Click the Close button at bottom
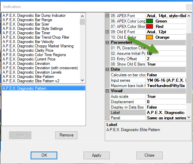193x164 pixels. (x=150, y=155)
